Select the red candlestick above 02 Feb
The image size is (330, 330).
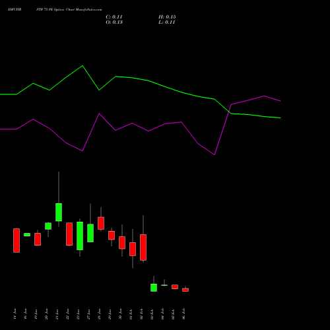click(x=143, y=247)
